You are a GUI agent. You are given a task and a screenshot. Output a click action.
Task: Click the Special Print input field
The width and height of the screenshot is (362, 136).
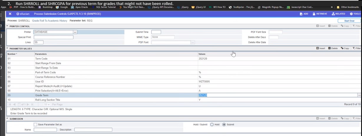54,37
